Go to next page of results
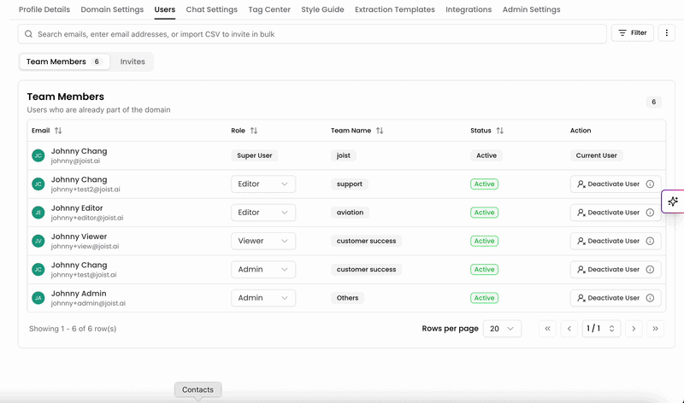The image size is (684, 403). coord(634,329)
